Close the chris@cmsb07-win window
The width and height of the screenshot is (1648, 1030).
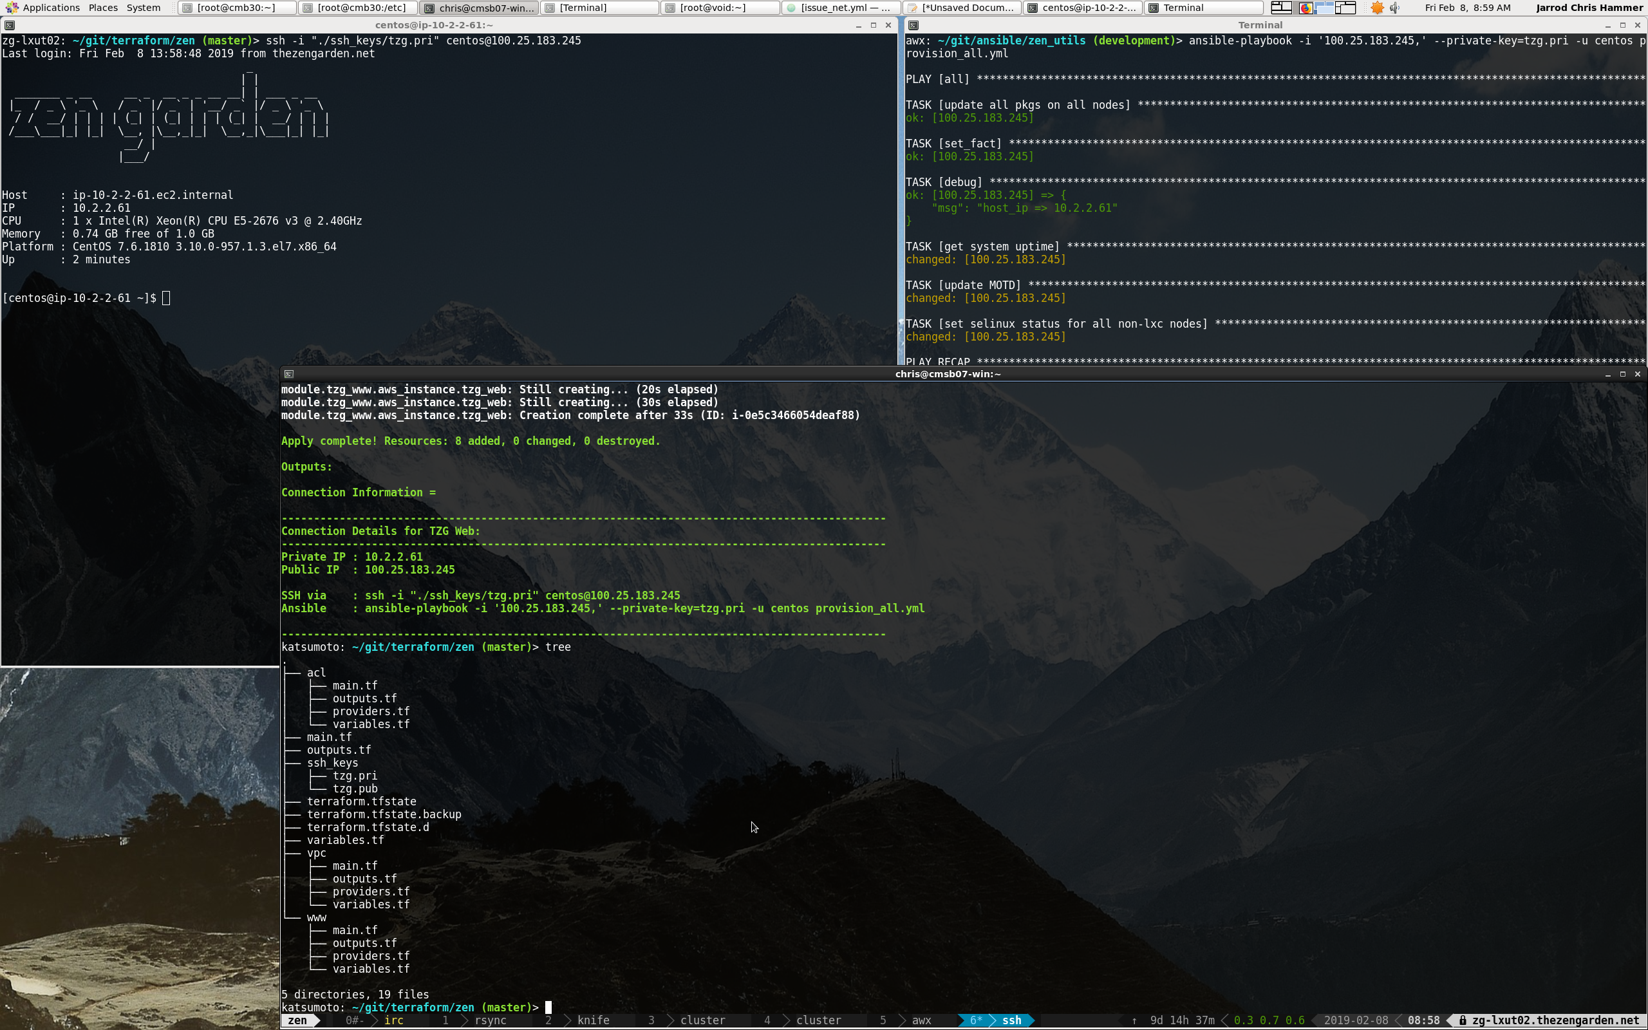(1638, 374)
